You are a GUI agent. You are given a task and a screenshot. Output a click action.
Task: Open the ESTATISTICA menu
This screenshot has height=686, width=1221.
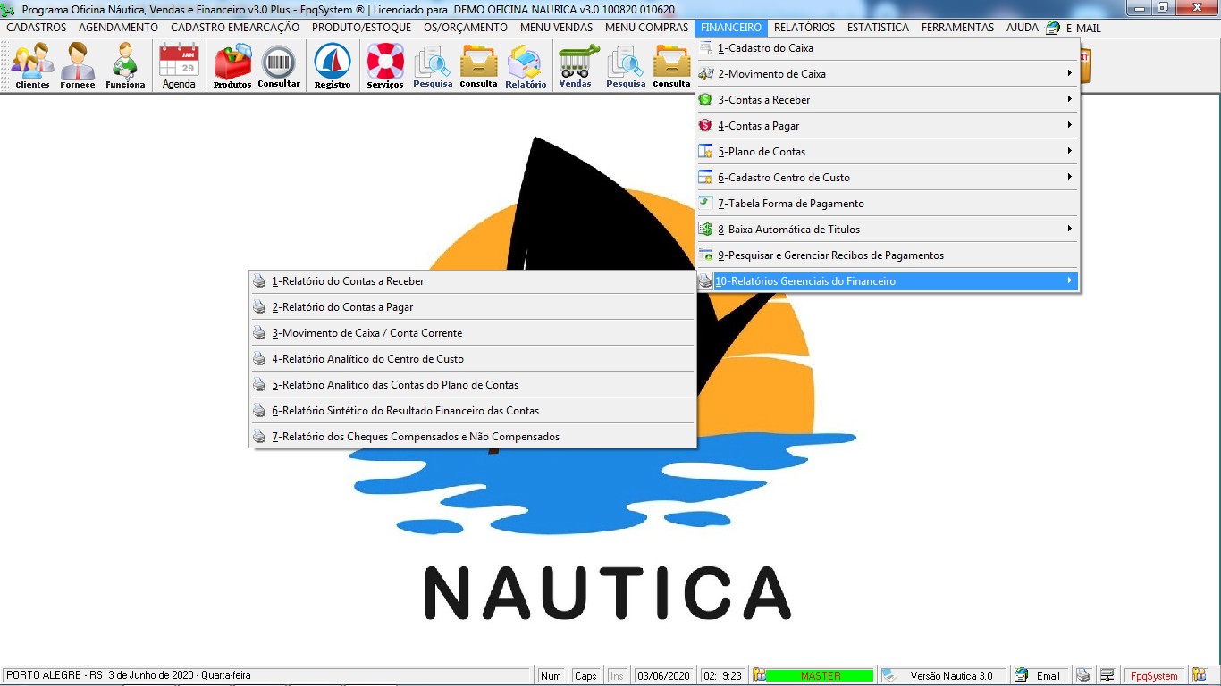(879, 28)
